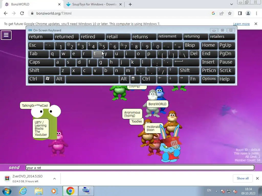This screenshot has width=262, height=196.
Task: Open Chrome side panel
Action: pos(240,13)
